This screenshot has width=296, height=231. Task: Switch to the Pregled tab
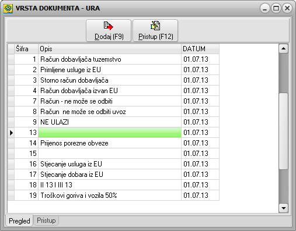coord(19,221)
